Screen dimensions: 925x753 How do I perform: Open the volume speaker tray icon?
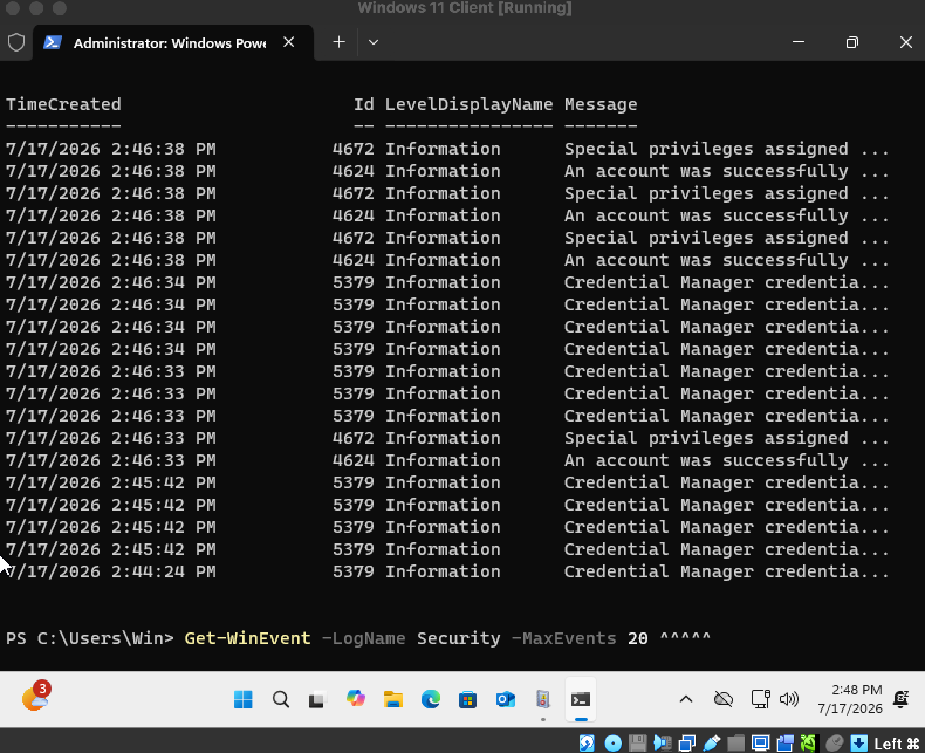pyautogui.click(x=789, y=699)
